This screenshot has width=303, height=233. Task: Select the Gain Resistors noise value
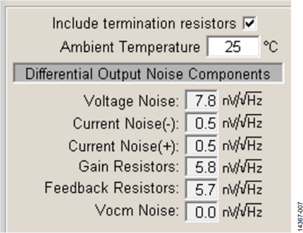pyautogui.click(x=202, y=167)
